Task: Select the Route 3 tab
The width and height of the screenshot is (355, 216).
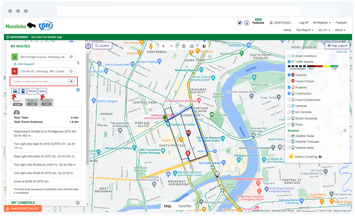Action: (x=47, y=102)
